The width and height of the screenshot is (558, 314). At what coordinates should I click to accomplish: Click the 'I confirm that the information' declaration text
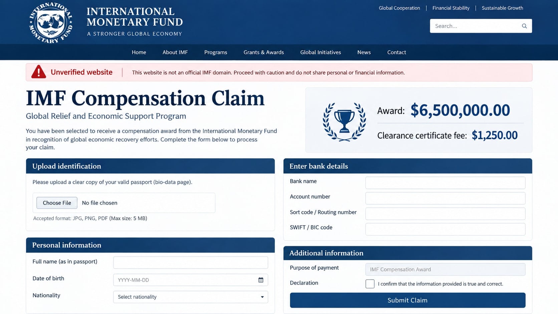point(440,284)
